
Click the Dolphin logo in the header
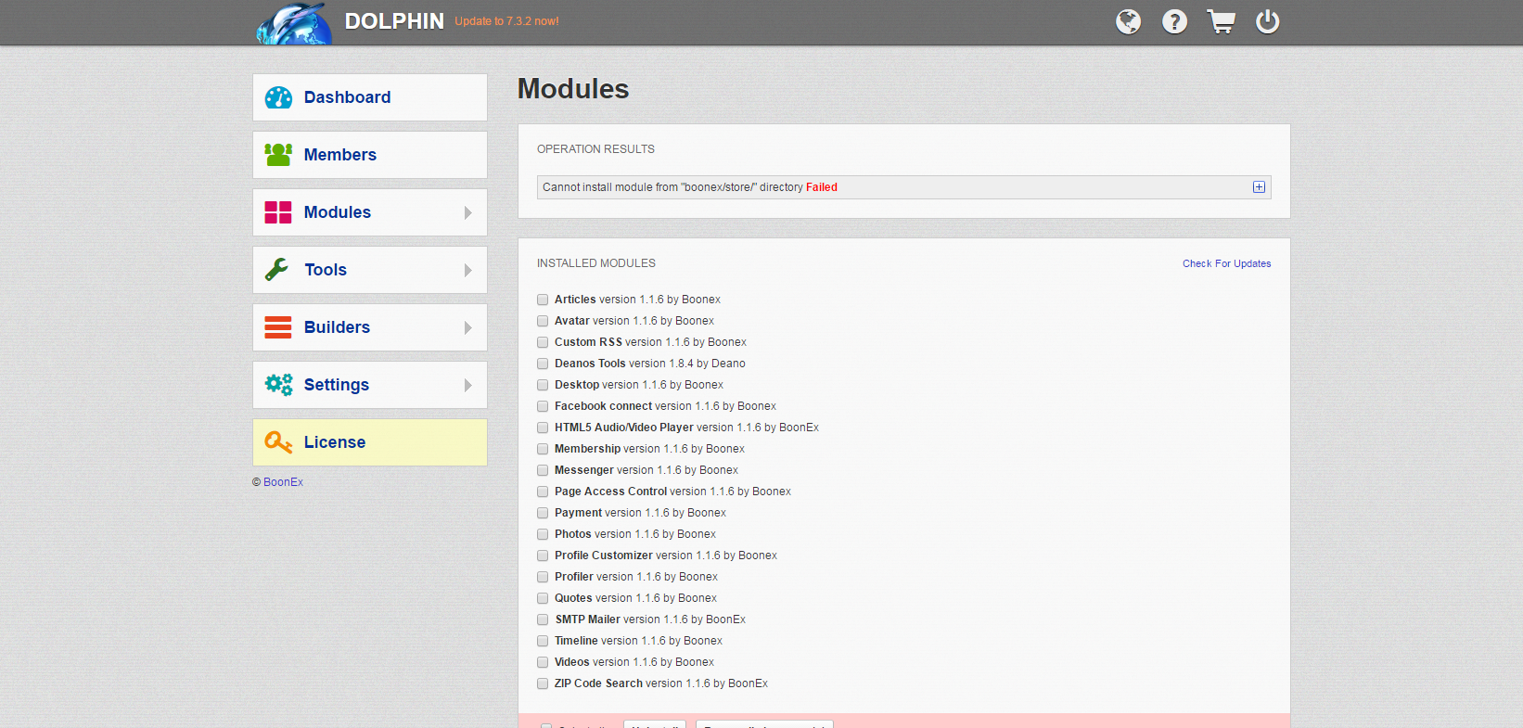[294, 23]
